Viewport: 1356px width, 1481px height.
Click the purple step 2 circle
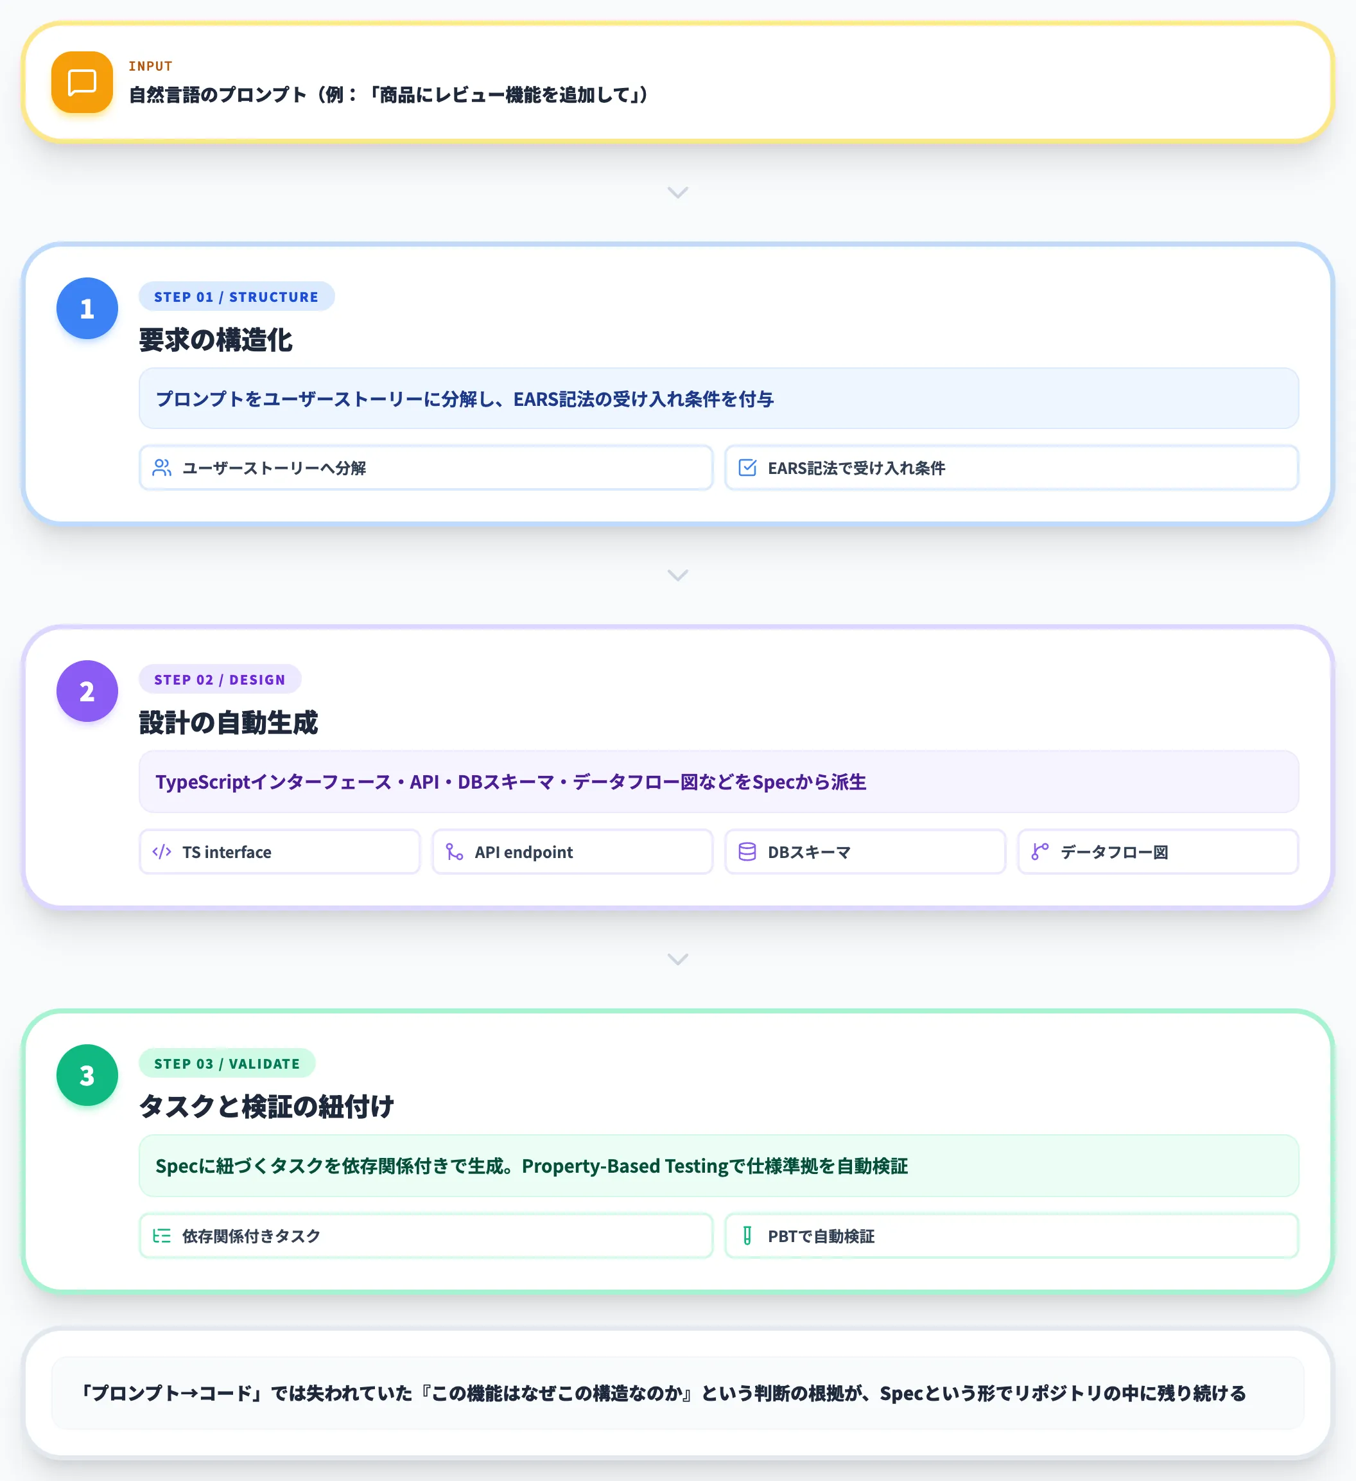87,690
